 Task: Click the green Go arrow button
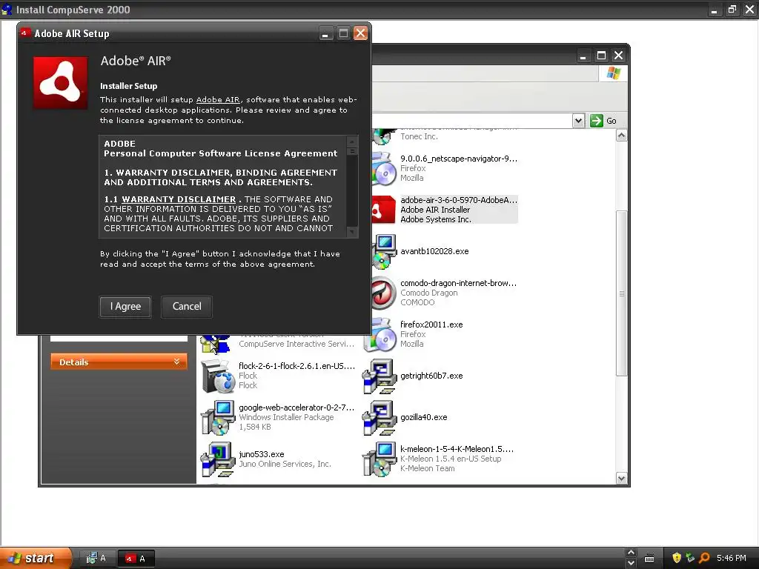coord(597,121)
